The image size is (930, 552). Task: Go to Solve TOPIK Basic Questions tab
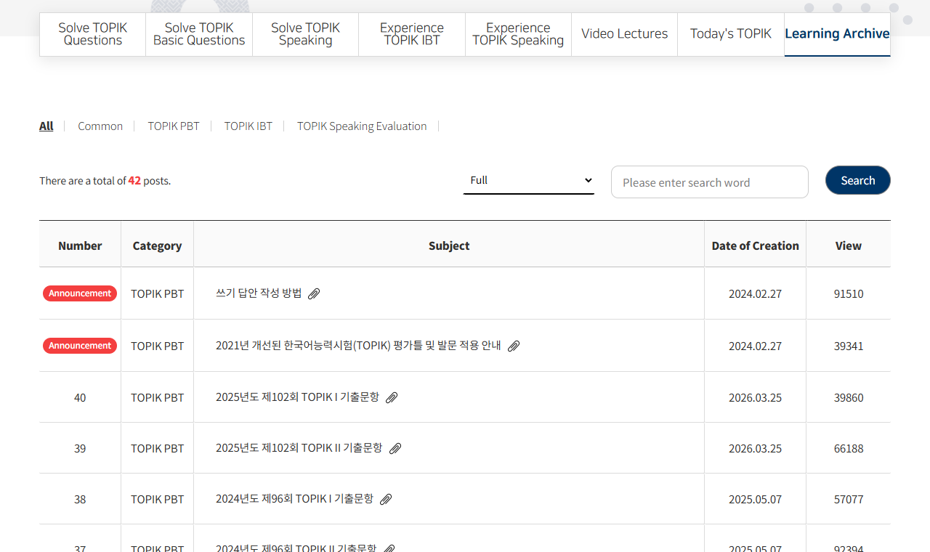point(199,34)
